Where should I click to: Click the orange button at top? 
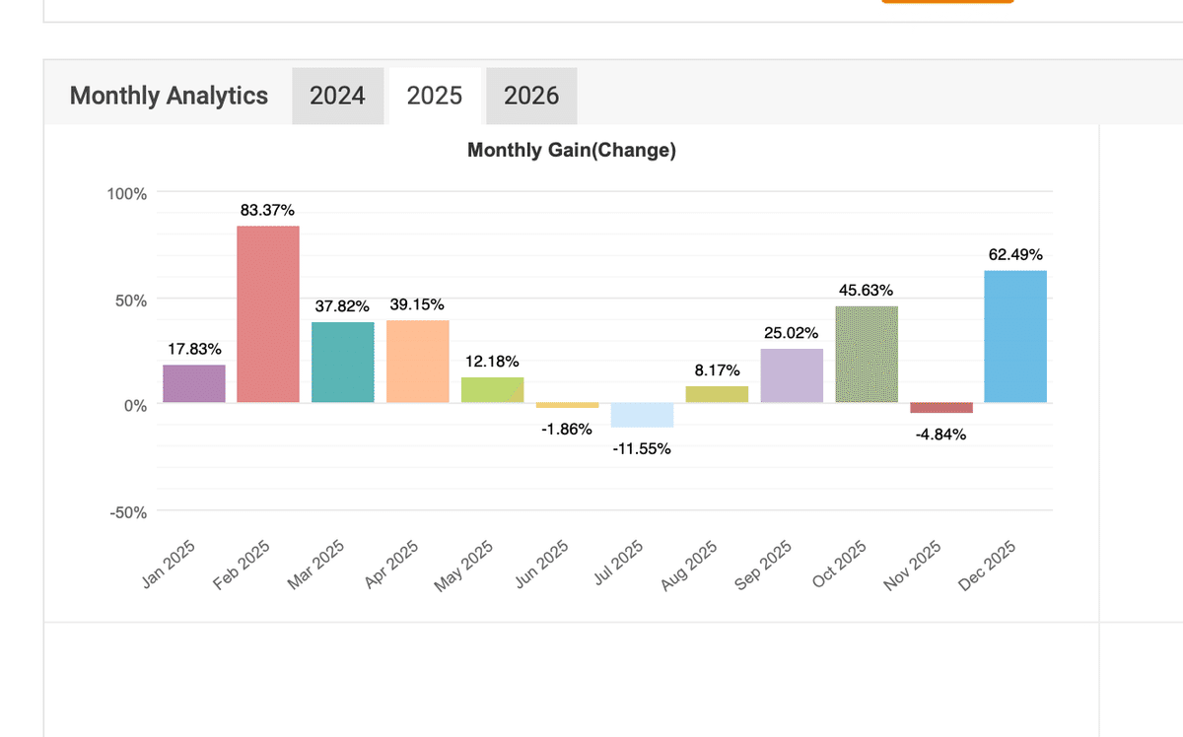pos(946,1)
